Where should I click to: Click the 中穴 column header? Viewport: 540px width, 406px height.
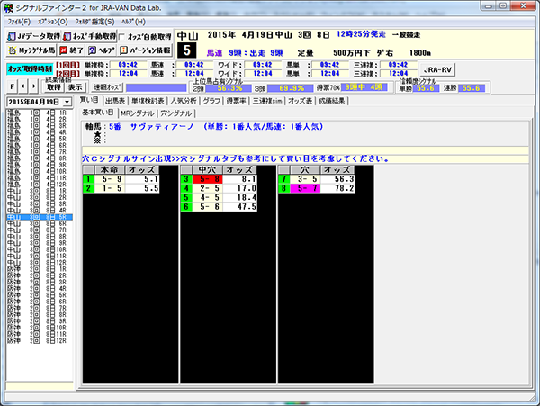click(x=207, y=170)
